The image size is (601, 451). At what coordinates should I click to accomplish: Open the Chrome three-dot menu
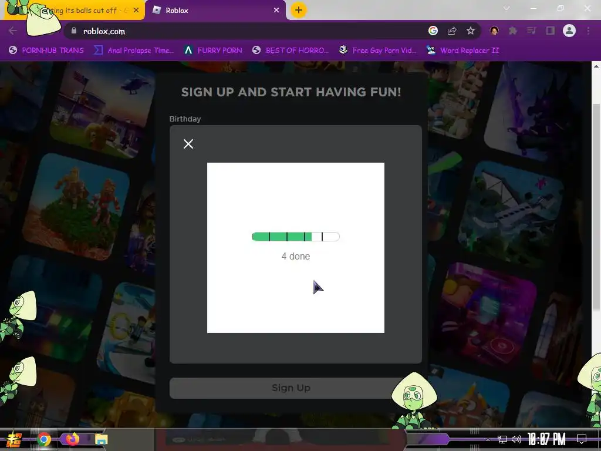click(588, 31)
